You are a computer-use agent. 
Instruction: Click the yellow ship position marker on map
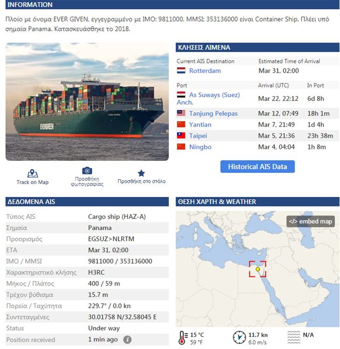258,269
